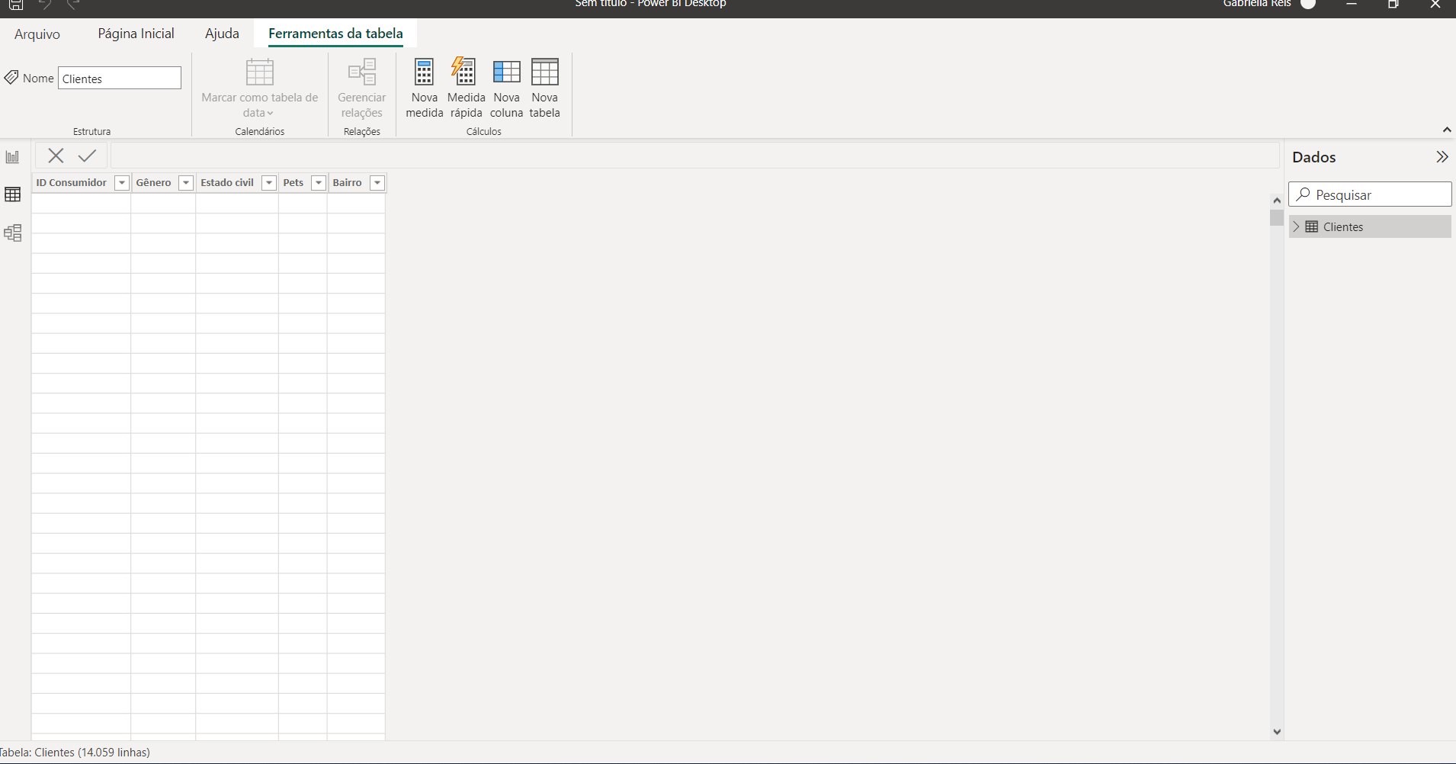Open the Gênero column filter dropdown
The image size is (1456, 764).
point(186,183)
